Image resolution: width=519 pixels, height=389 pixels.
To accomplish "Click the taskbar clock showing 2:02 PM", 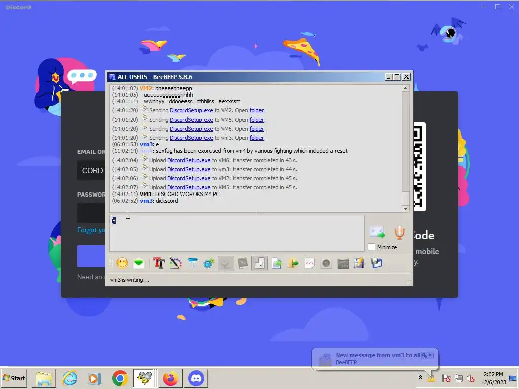I will click(493, 378).
